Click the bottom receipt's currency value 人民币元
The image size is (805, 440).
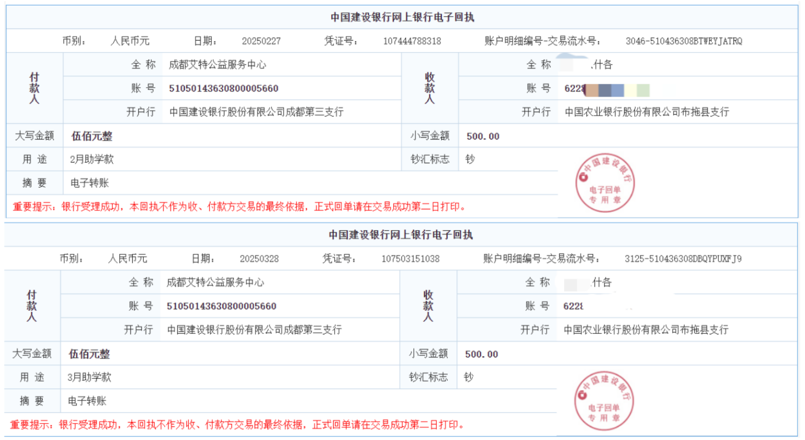[x=128, y=259]
